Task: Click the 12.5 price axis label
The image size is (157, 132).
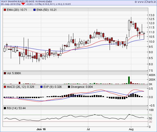Action: (152, 19)
